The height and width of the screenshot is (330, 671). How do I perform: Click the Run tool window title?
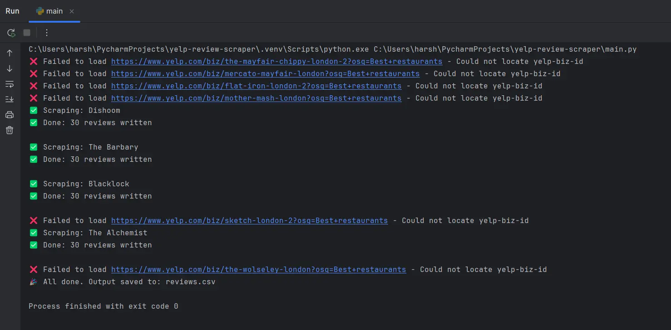(x=12, y=11)
